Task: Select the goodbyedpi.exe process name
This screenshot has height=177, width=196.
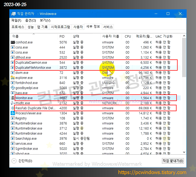Action: click(x=27, y=88)
